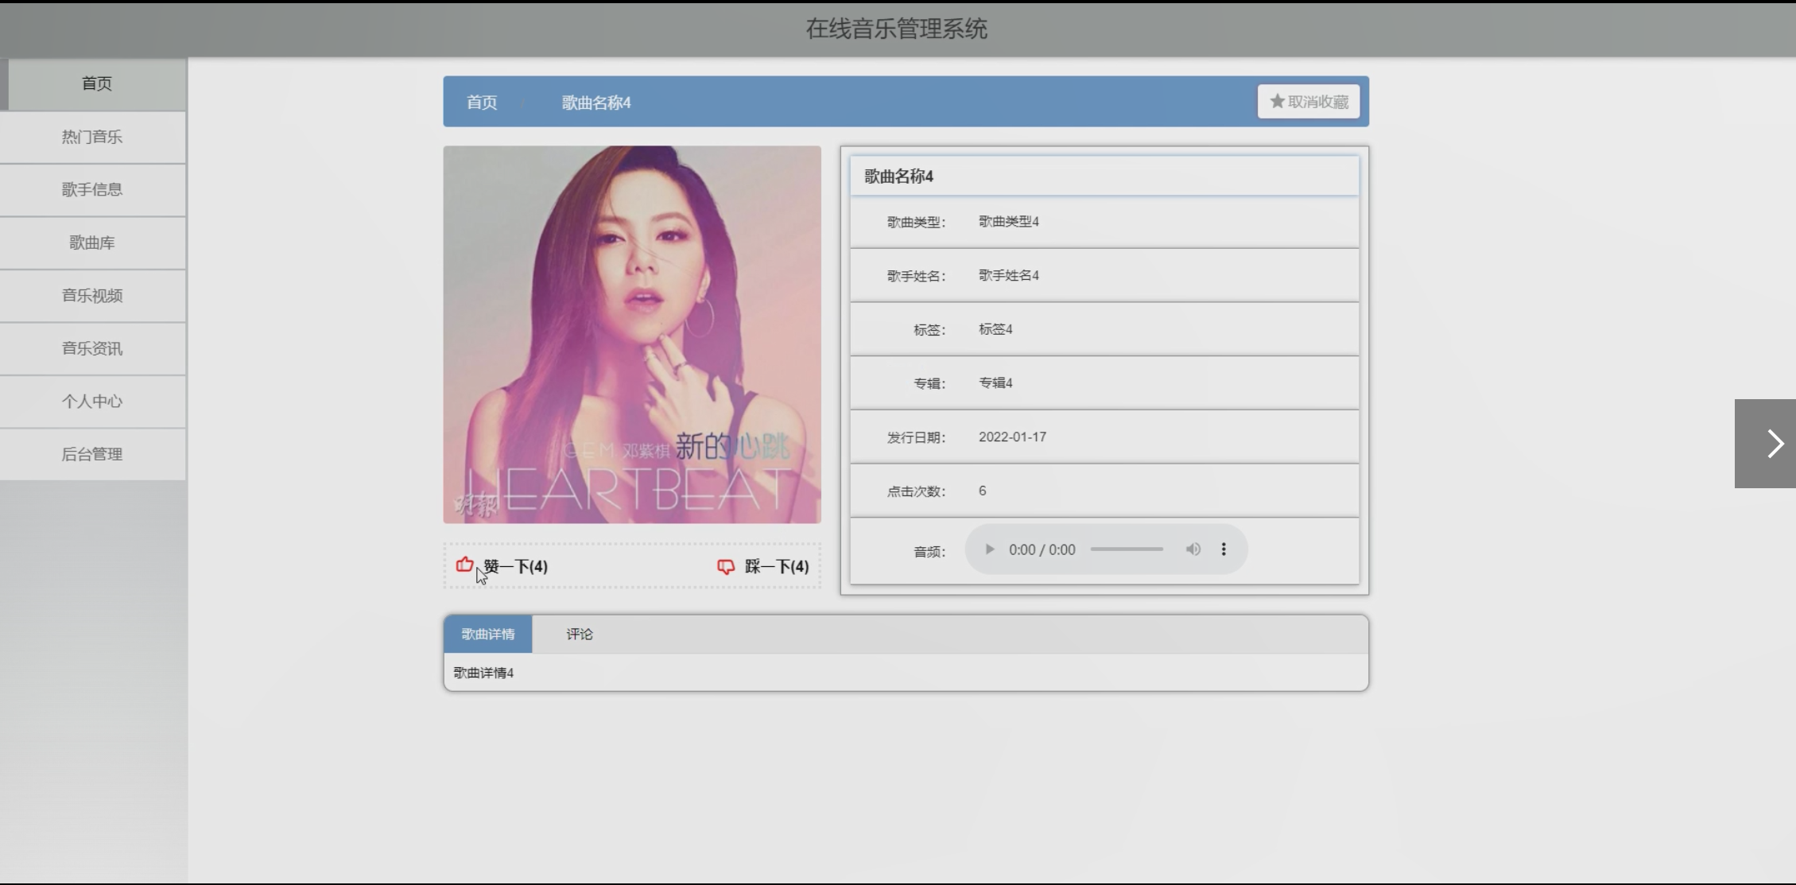Click the audio progress slider
The width and height of the screenshot is (1796, 885).
[x=1127, y=549]
